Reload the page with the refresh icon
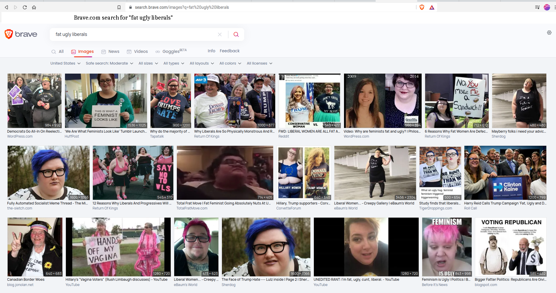 point(25,7)
